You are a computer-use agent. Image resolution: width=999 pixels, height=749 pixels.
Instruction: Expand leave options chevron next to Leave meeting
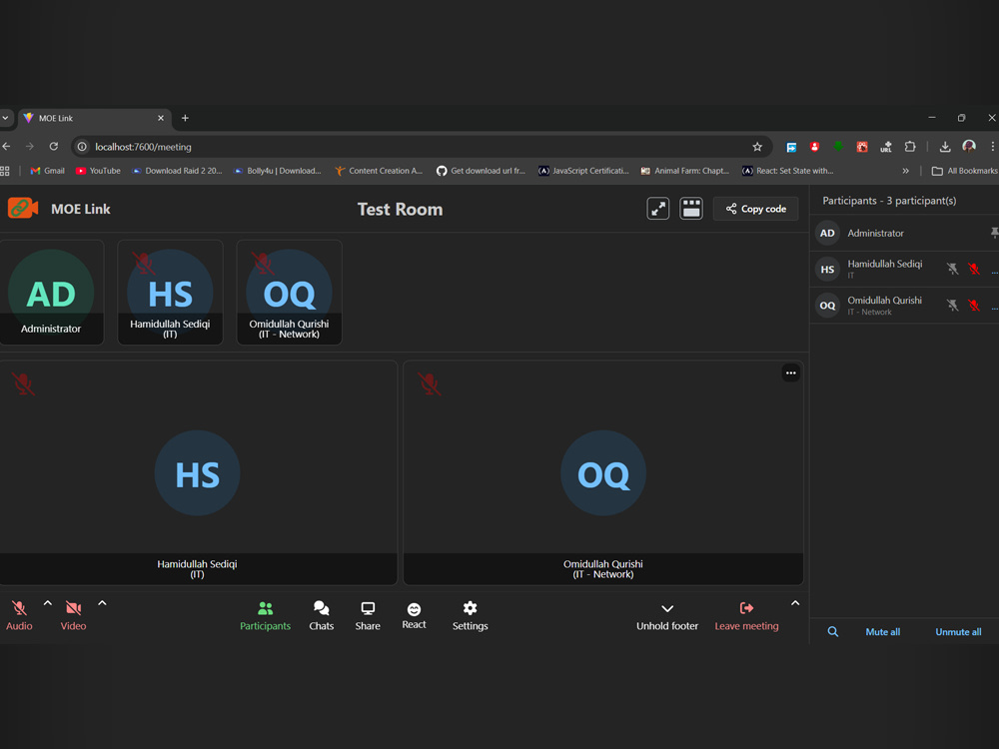(x=795, y=603)
